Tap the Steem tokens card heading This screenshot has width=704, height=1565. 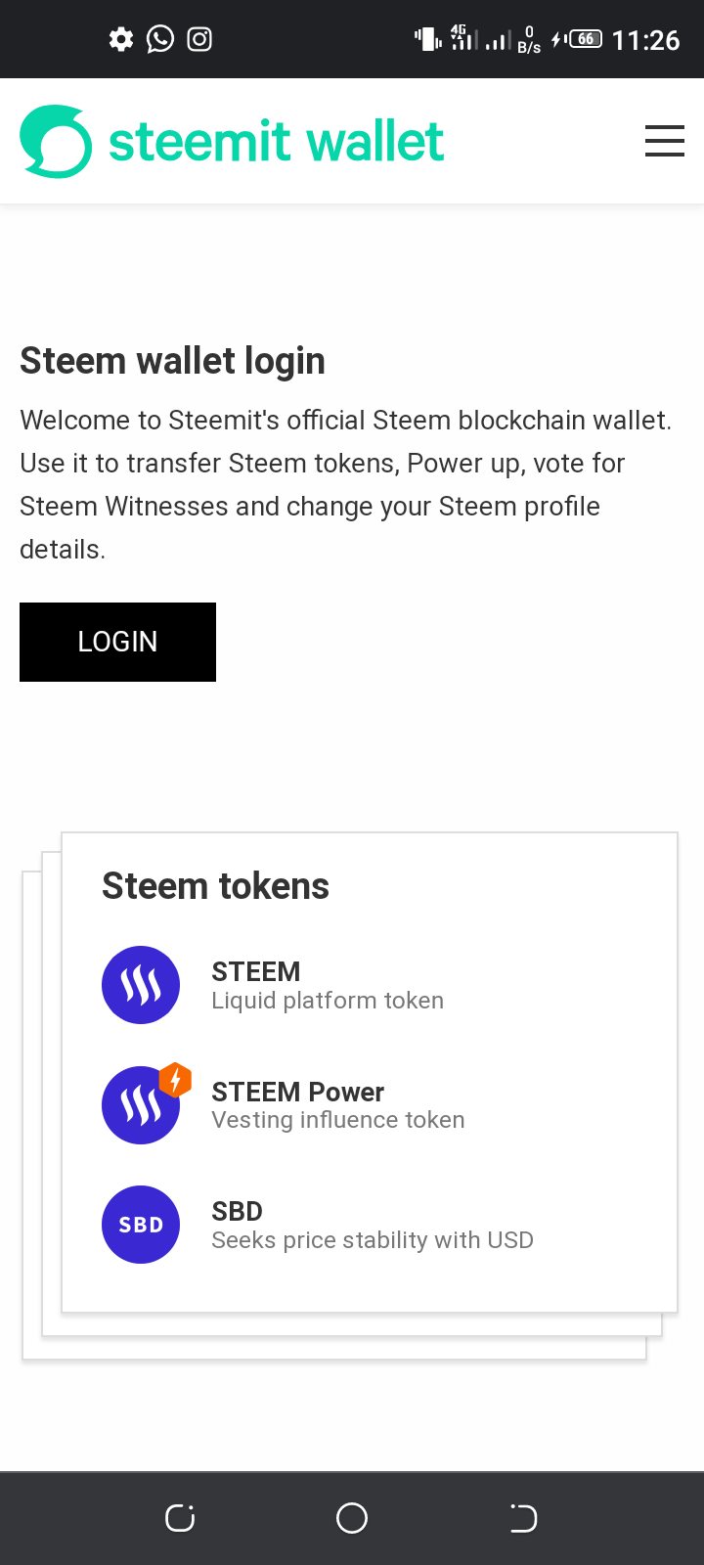point(215,886)
